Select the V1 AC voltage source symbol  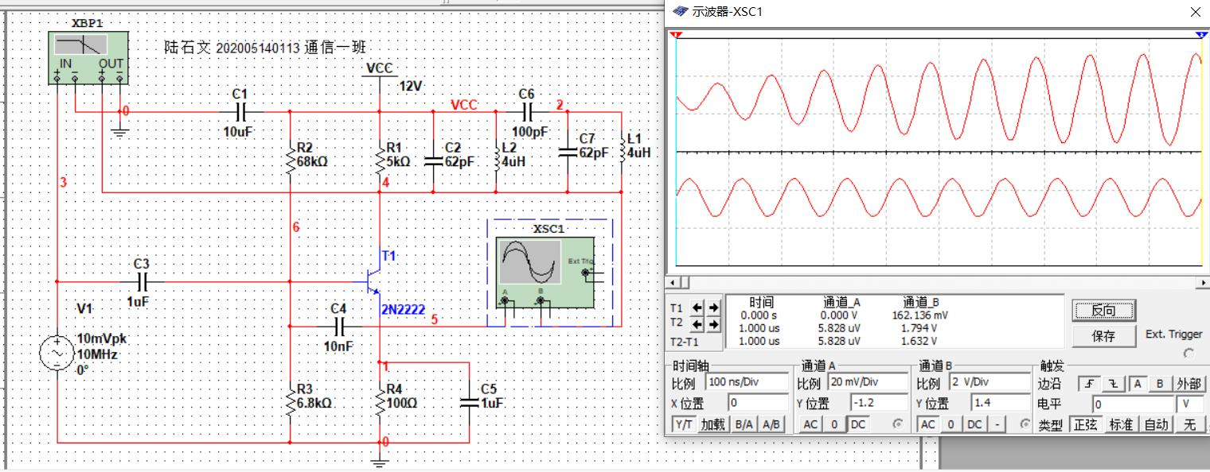point(59,353)
